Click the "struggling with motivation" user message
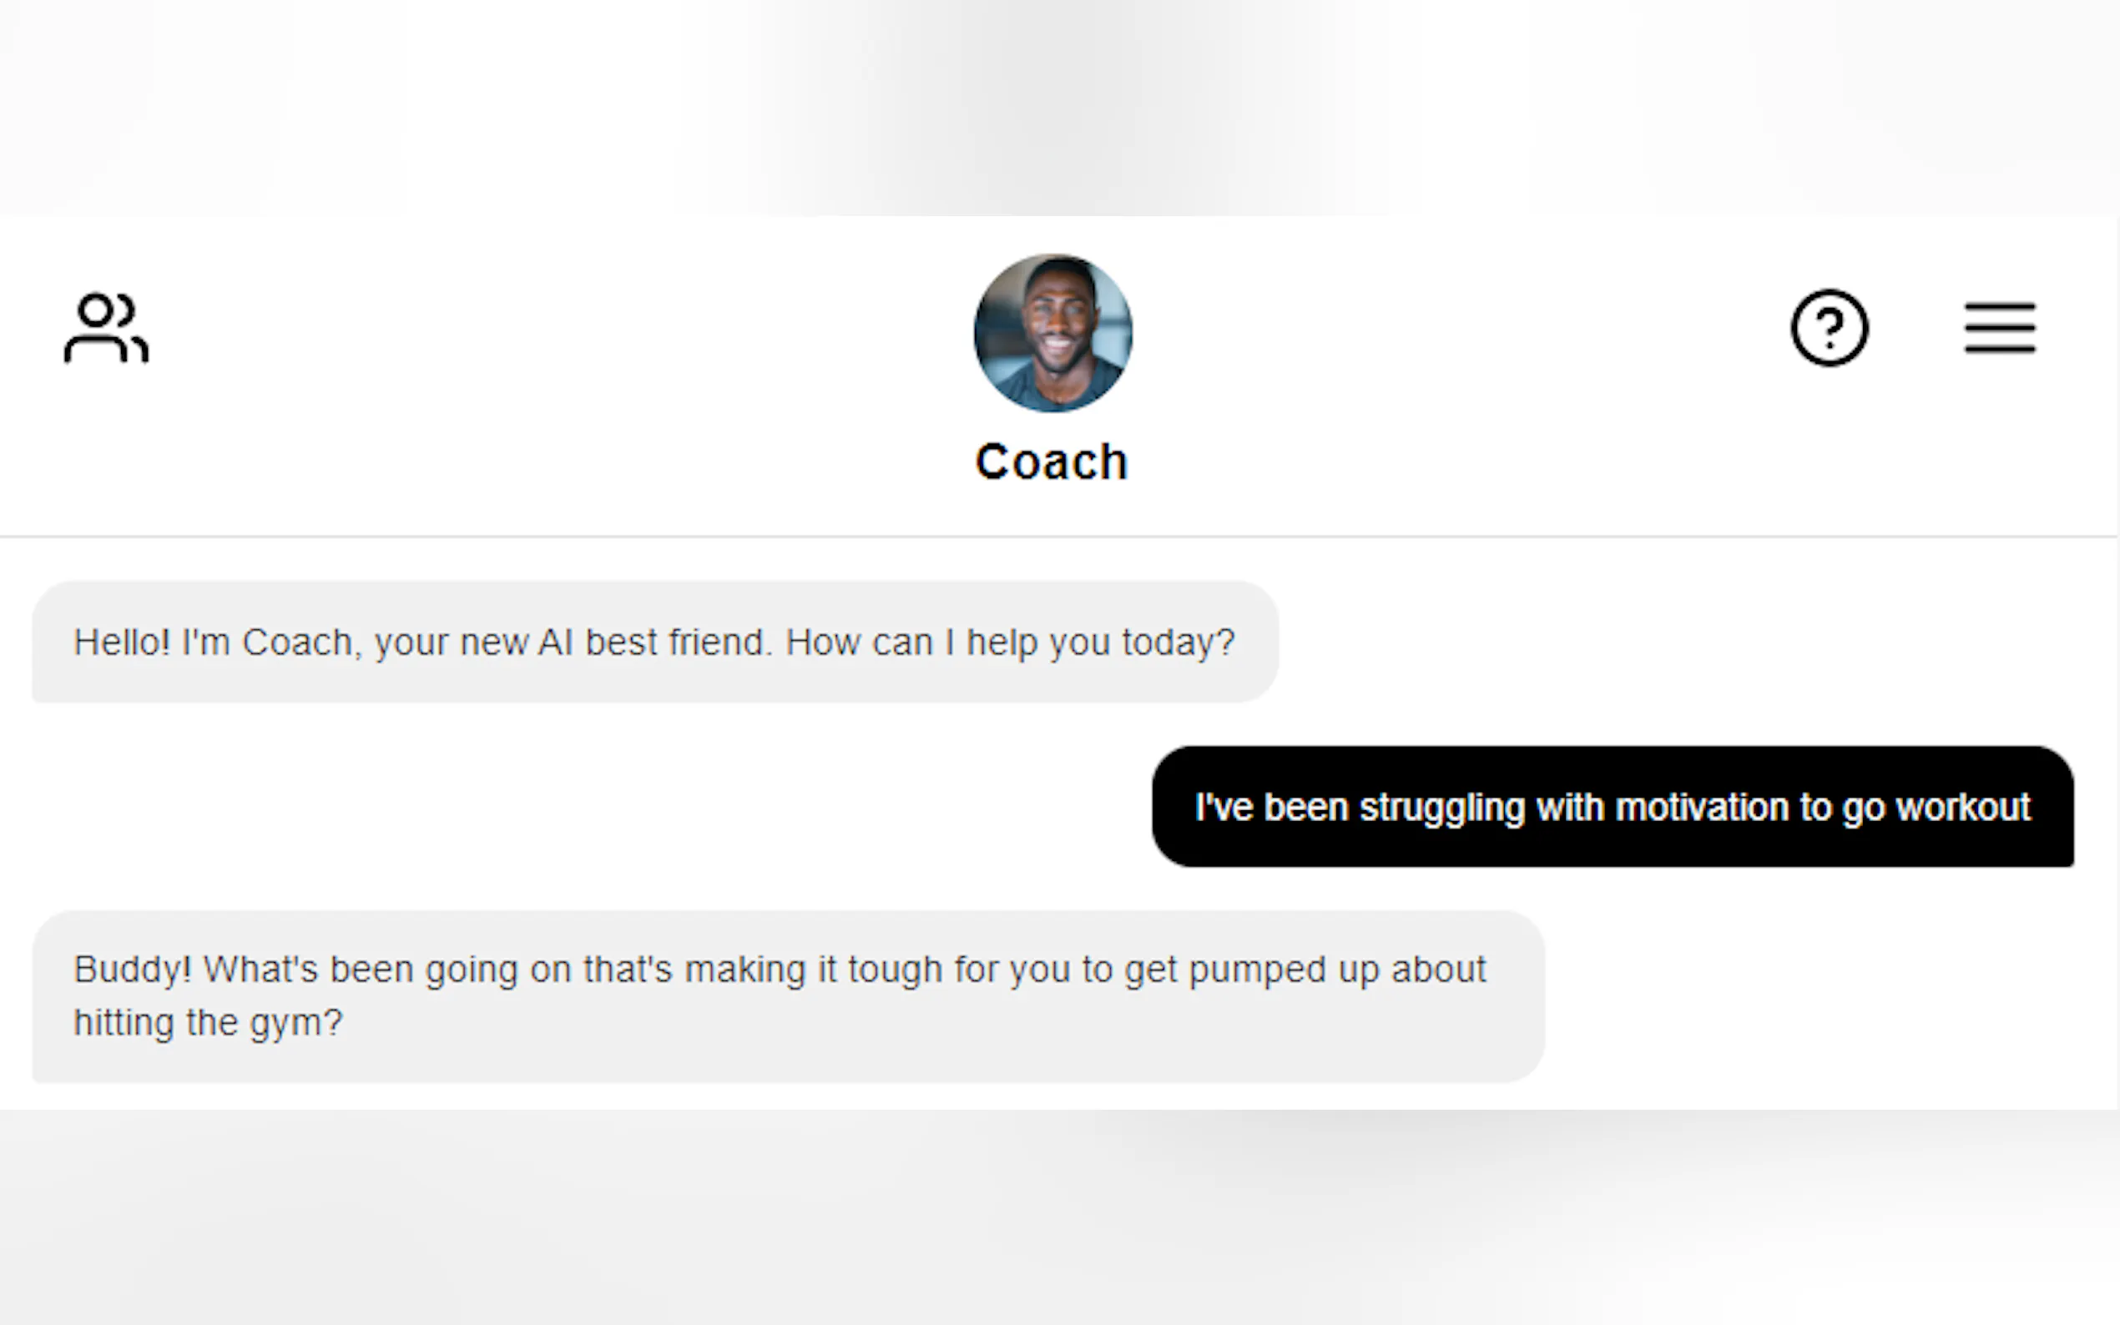This screenshot has height=1325, width=2120. click(x=1612, y=807)
